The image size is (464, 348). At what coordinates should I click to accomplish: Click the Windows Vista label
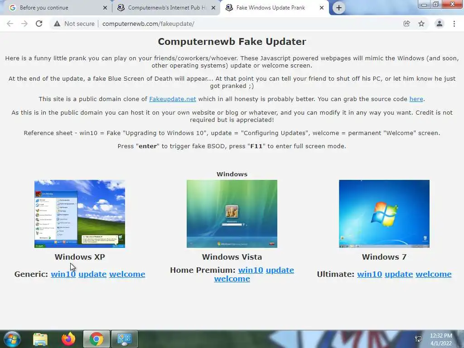coord(232,257)
